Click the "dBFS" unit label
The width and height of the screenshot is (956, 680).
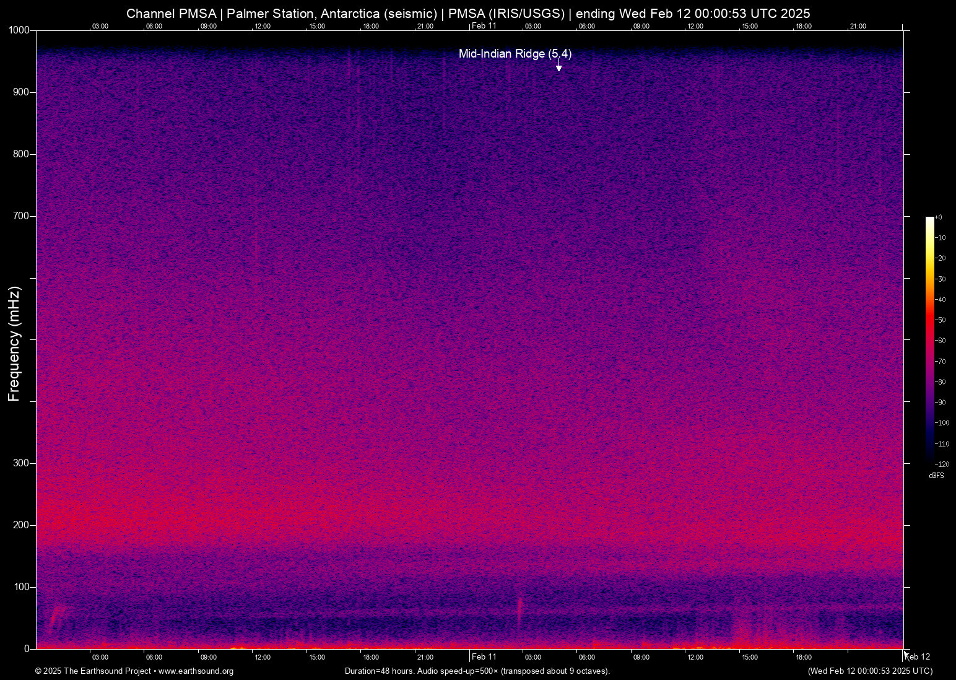tap(936, 476)
